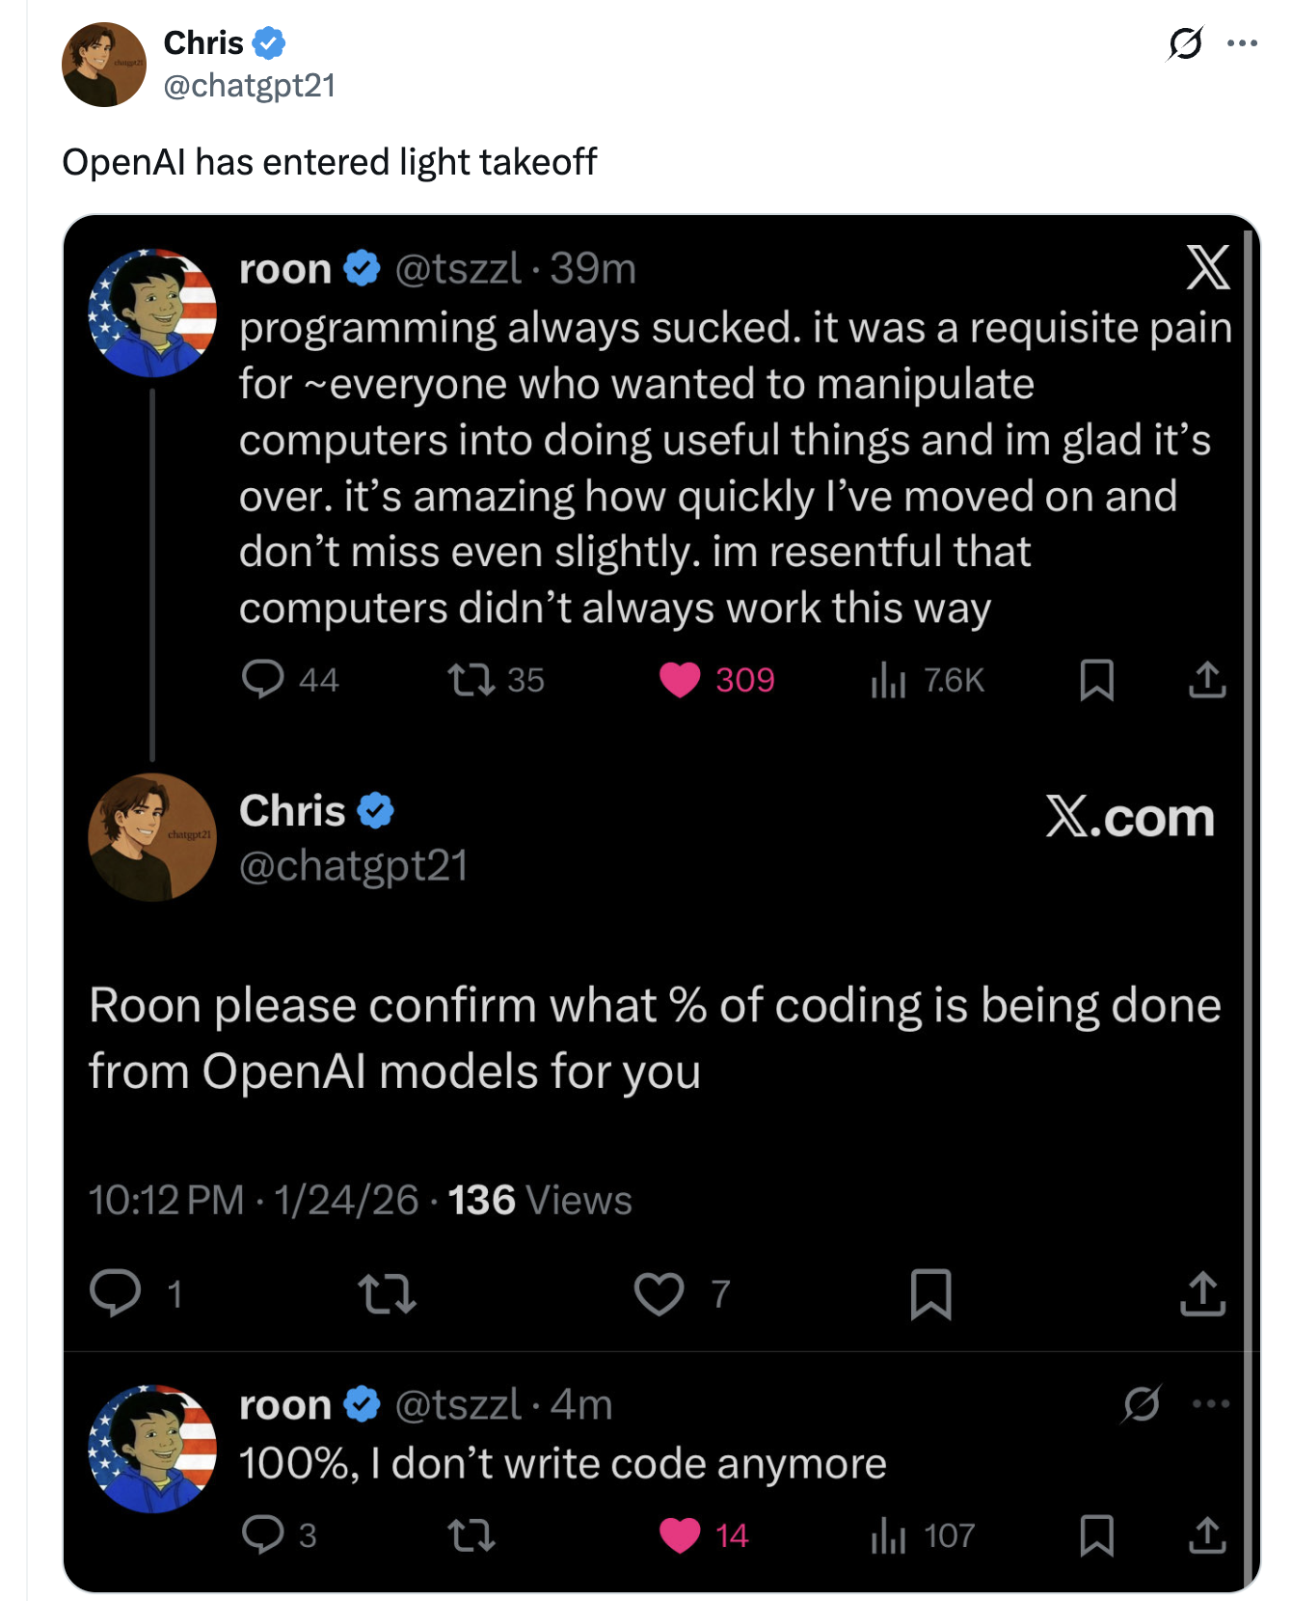Like roon's programming tweet with 309 likes
Viewport: 1292px width, 1601px height.
(x=680, y=680)
